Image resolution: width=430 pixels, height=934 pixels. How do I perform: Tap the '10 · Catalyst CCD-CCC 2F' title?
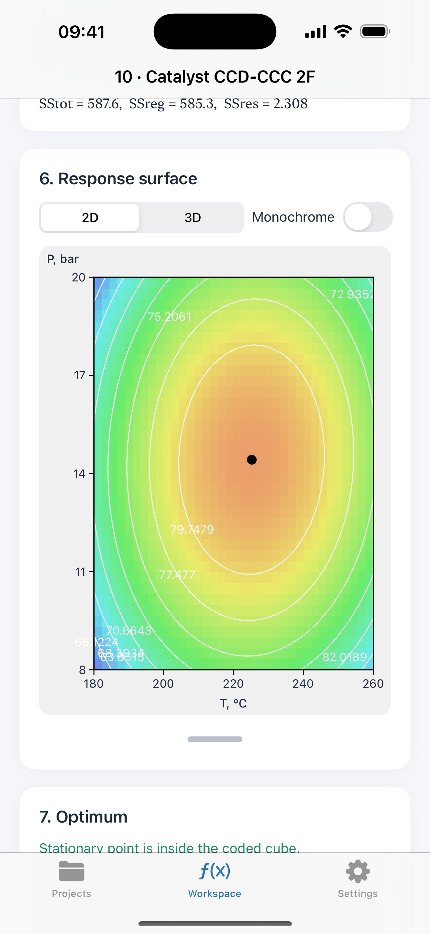pyautogui.click(x=215, y=77)
